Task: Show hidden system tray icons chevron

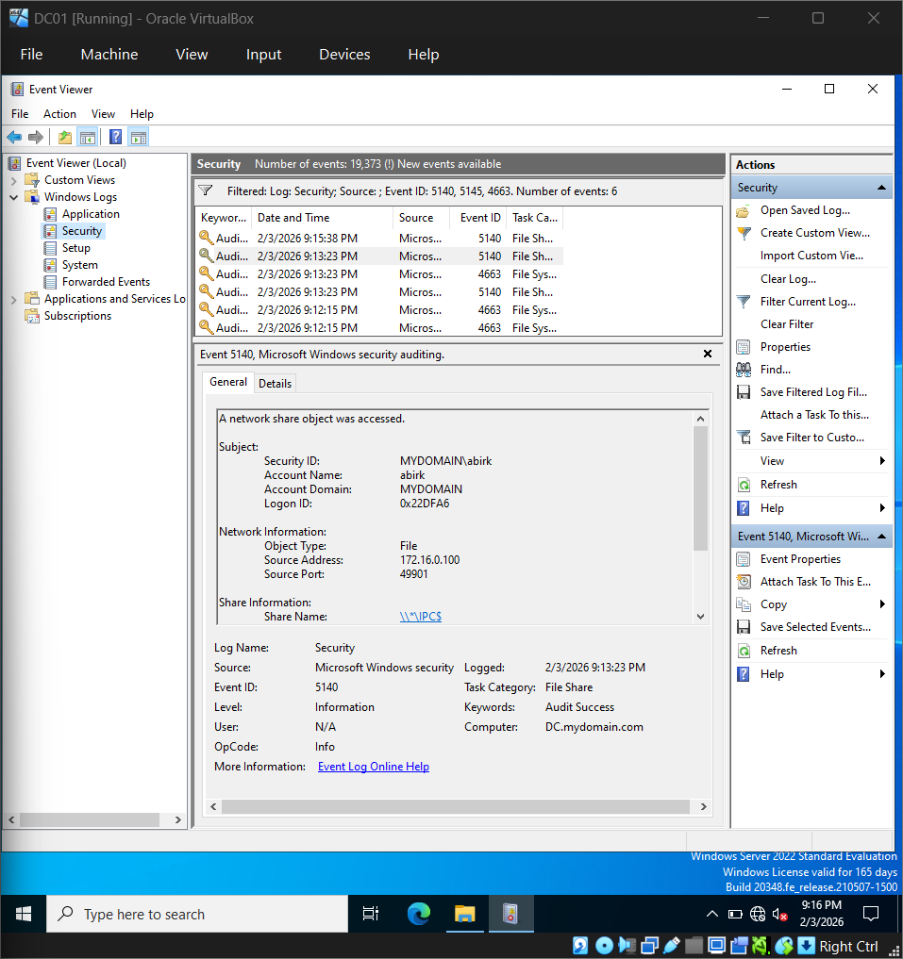Action: [712, 915]
